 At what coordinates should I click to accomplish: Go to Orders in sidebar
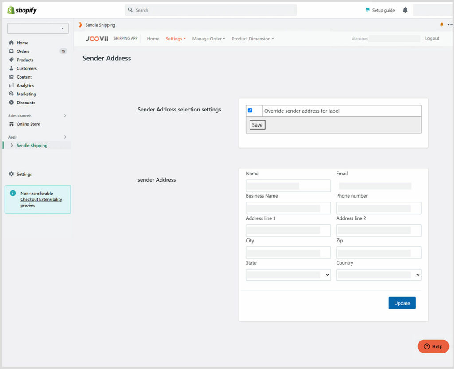coord(23,51)
